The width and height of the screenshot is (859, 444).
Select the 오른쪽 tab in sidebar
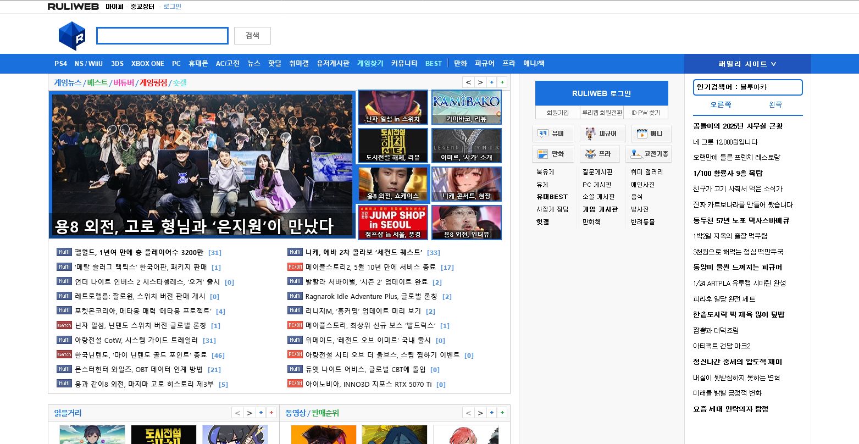(x=721, y=105)
